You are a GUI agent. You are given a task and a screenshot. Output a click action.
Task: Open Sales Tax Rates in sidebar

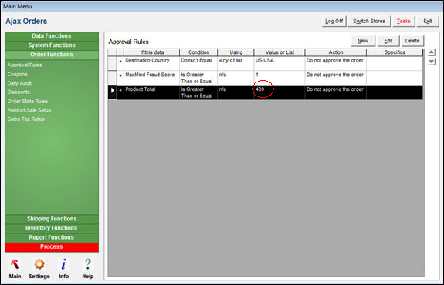(26, 119)
